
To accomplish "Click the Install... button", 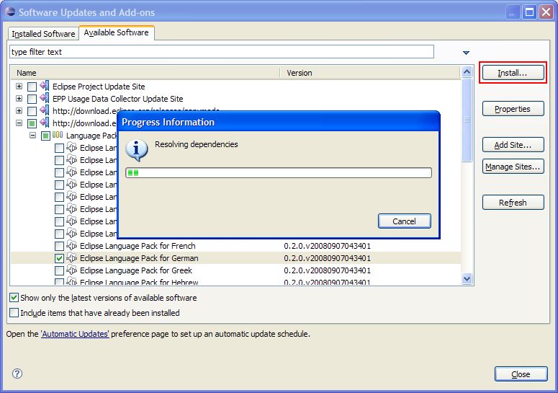I will [x=513, y=73].
